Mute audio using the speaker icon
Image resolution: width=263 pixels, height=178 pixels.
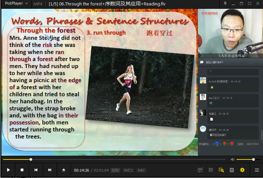pos(232,159)
